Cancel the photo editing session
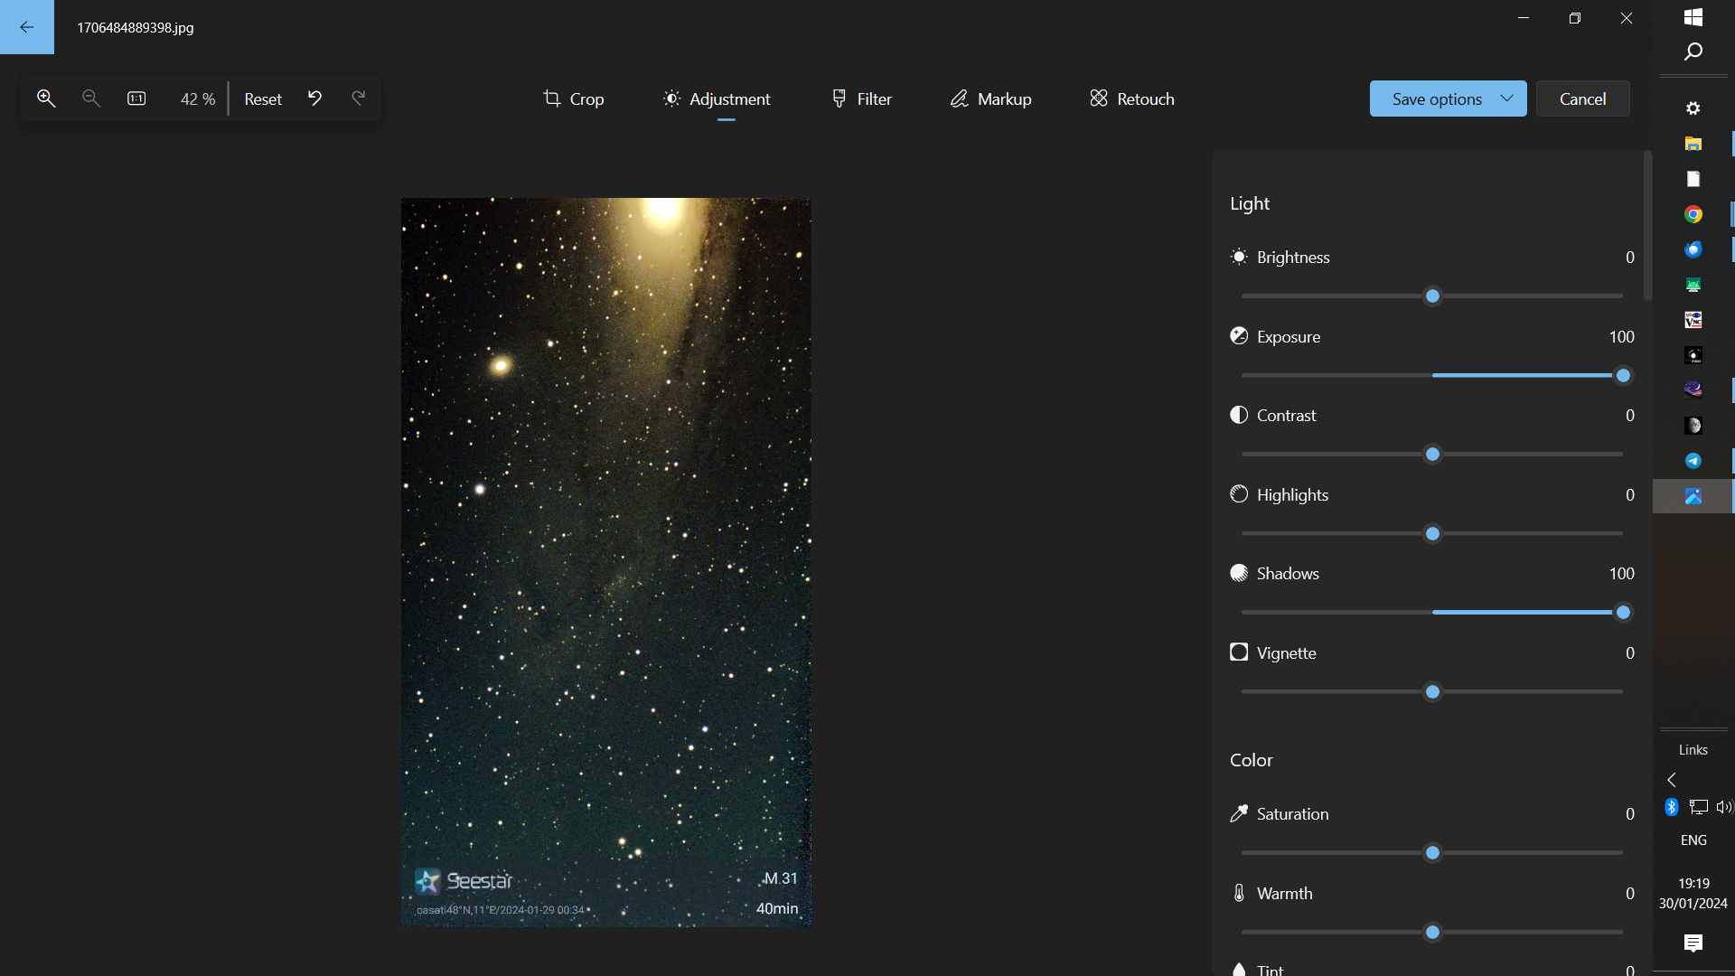Screen dimensions: 1735x976 [1583, 99]
